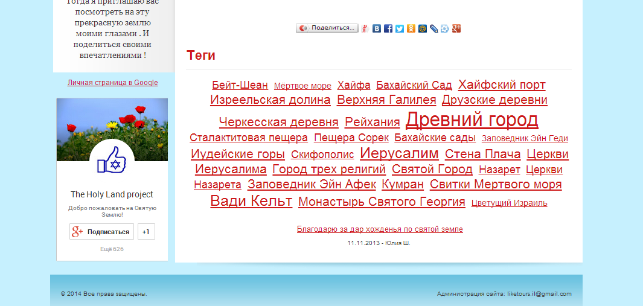Share the page on Facebook
Viewport: 643px width, 306px height.
[388, 28]
